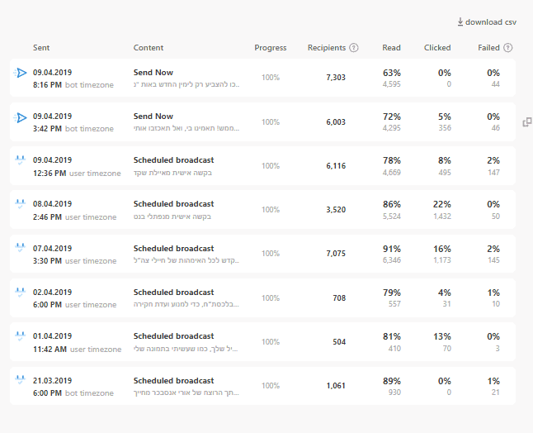Click the Send Now icon for 3:42 PM broadcast
The image size is (533, 433).
pos(21,117)
